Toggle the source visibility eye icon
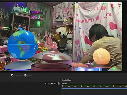The height and width of the screenshot is (95, 127). [55, 83]
